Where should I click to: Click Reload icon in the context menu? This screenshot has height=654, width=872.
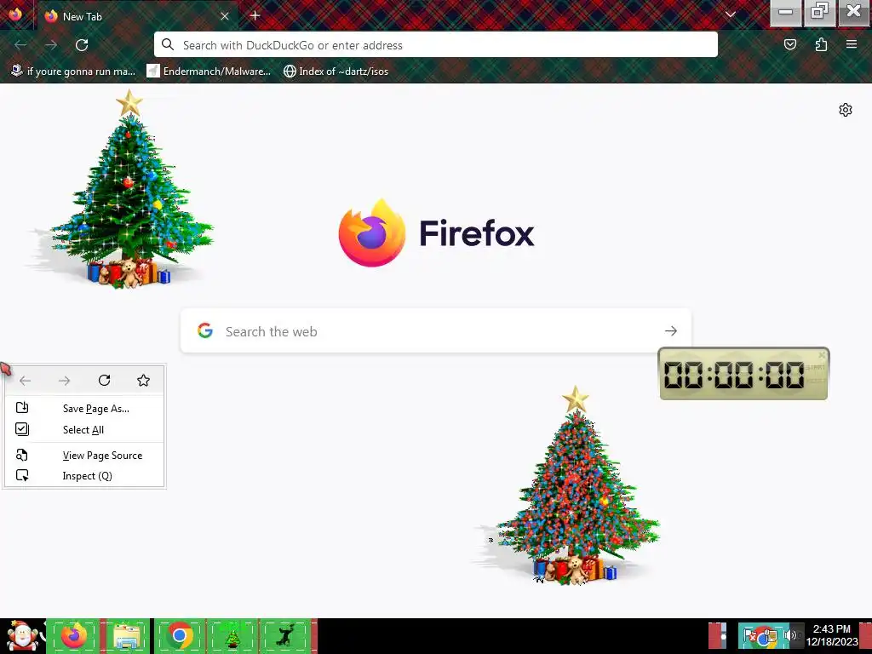(104, 381)
